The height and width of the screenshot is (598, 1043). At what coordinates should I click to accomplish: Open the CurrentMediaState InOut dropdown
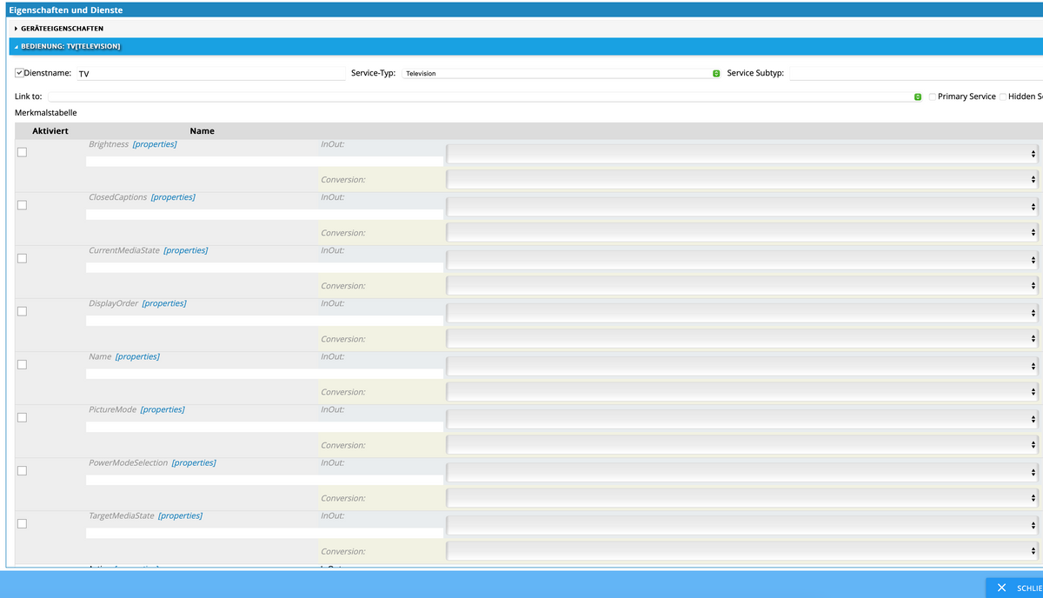[x=743, y=260]
